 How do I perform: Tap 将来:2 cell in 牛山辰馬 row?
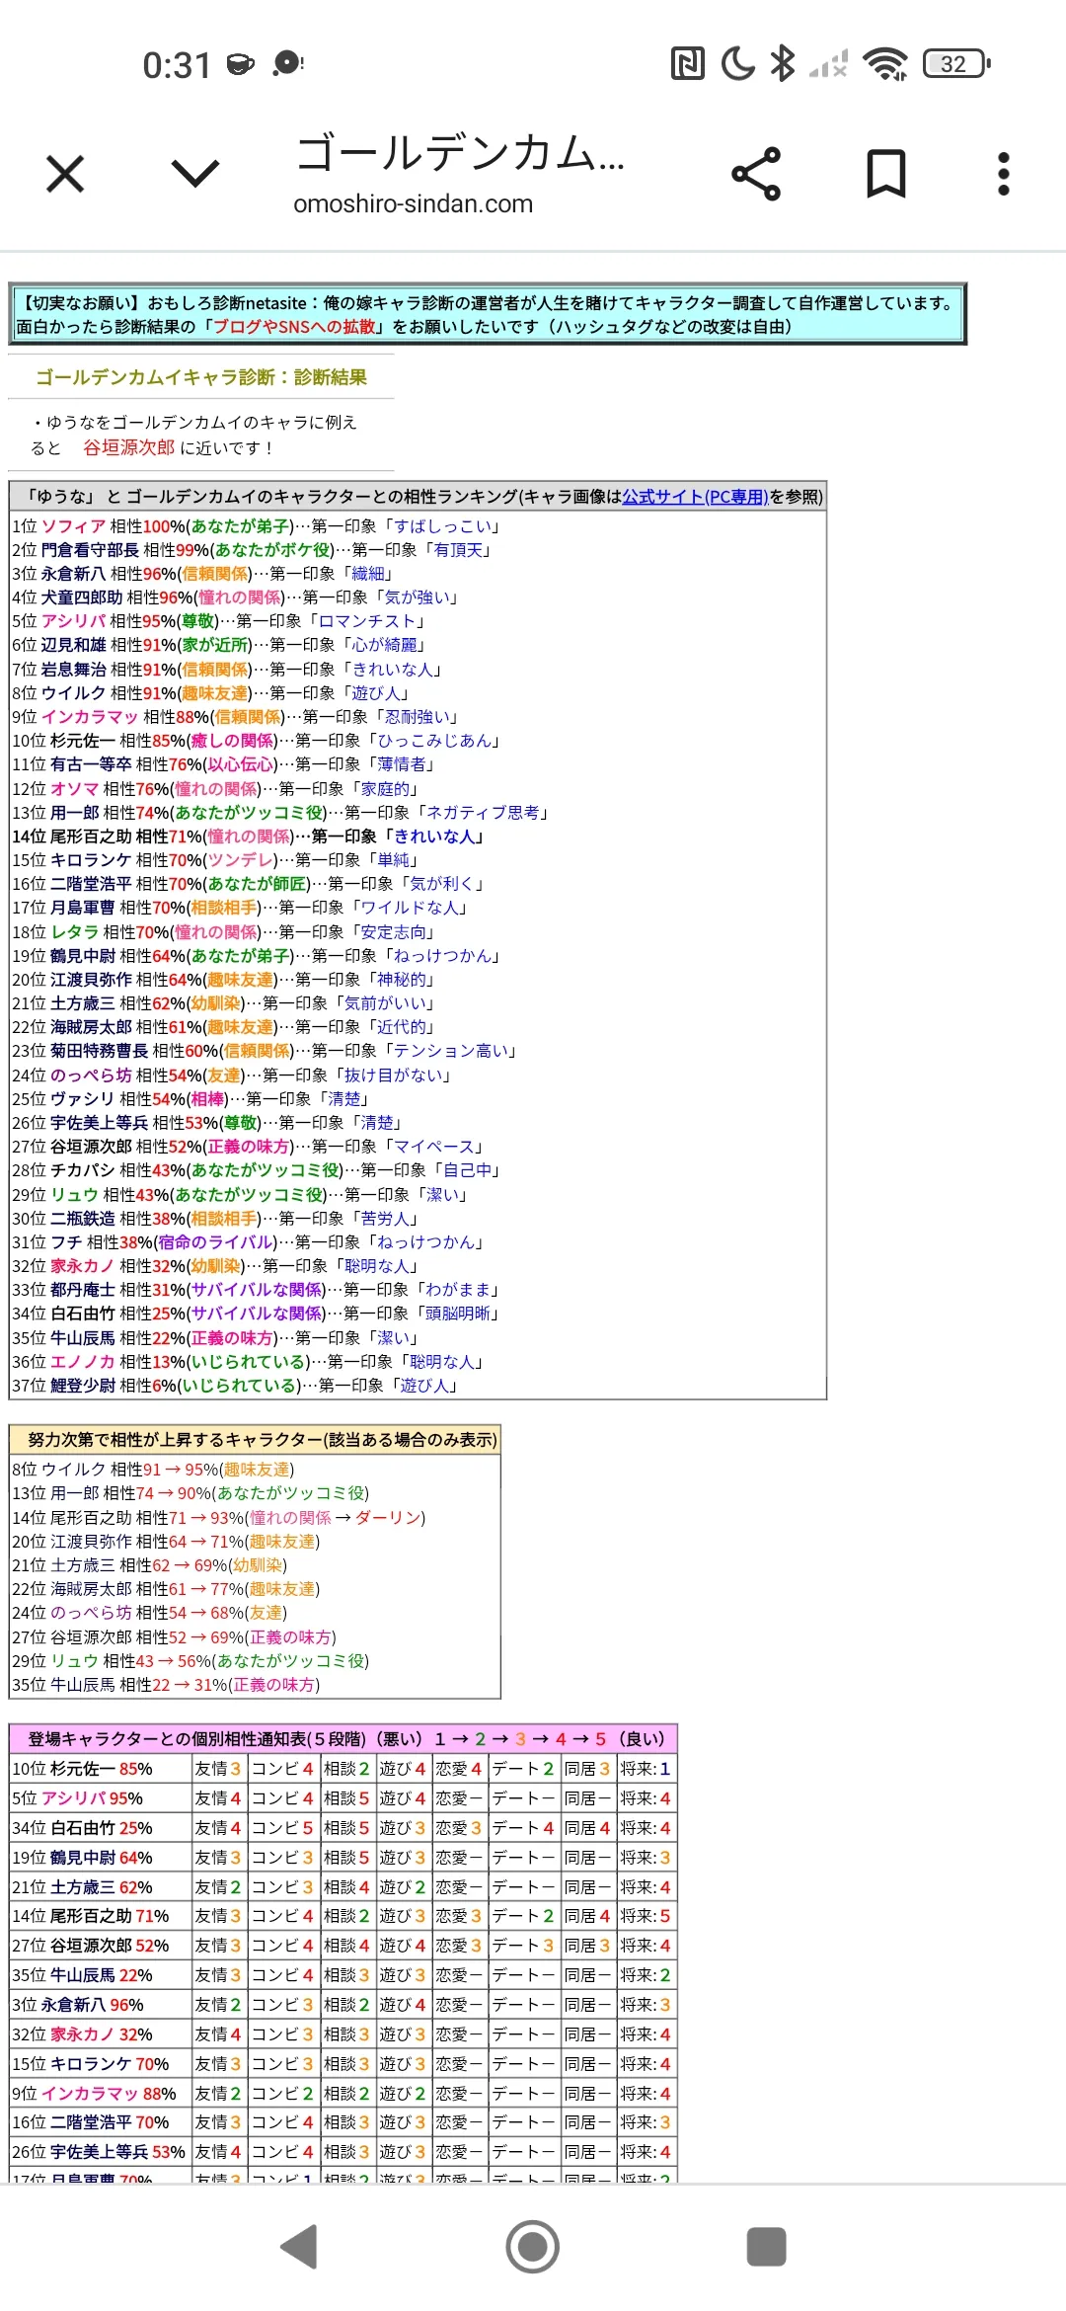647,1975
